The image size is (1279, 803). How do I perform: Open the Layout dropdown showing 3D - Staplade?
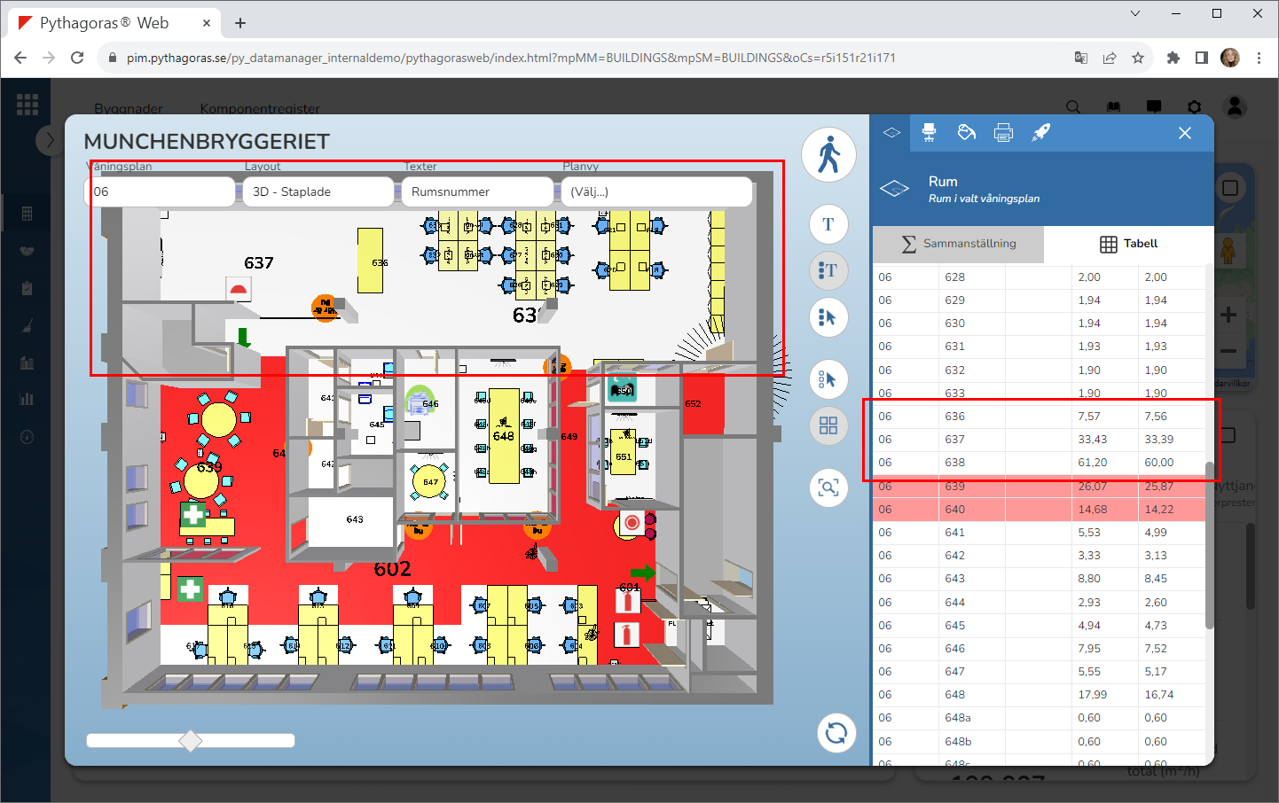pos(318,191)
